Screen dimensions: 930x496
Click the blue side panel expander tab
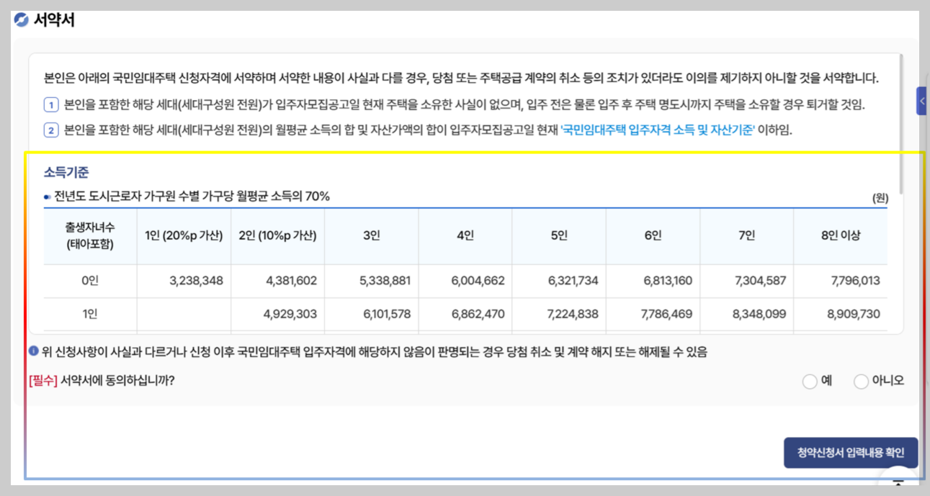coord(921,101)
